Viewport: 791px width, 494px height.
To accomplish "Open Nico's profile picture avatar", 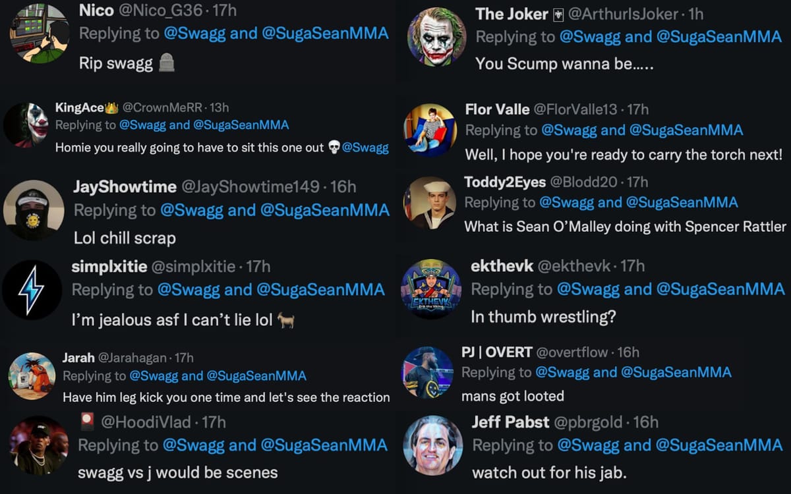I will tap(40, 32).
